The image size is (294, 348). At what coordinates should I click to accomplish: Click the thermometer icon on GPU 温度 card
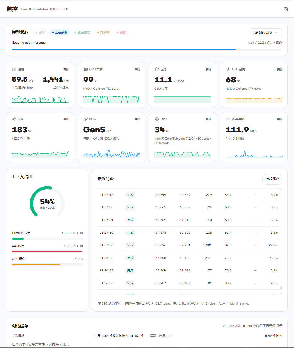[x=228, y=69]
